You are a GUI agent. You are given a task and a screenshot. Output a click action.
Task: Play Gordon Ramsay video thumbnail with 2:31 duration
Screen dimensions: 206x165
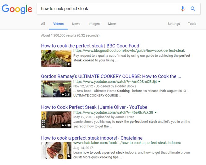(56, 89)
